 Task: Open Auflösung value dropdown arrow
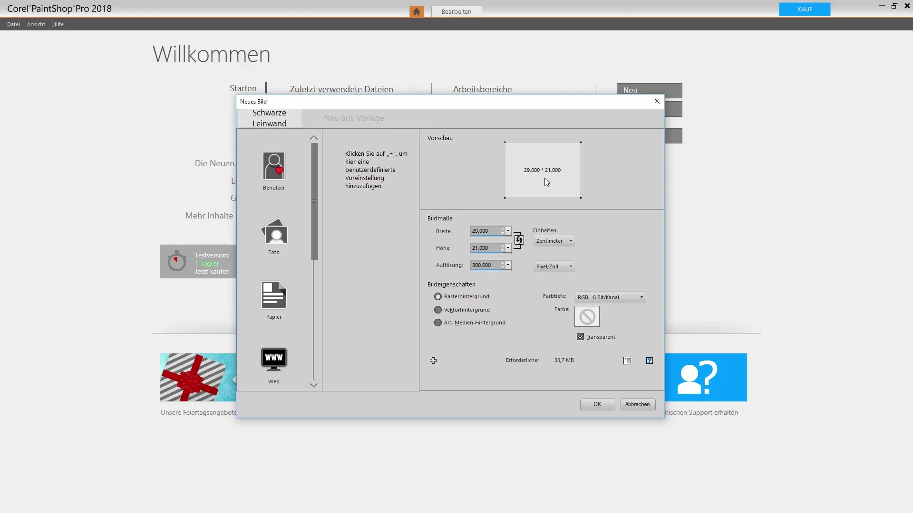click(x=508, y=265)
